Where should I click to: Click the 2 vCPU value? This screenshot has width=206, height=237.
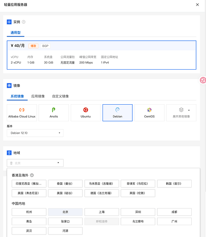pos(16,63)
